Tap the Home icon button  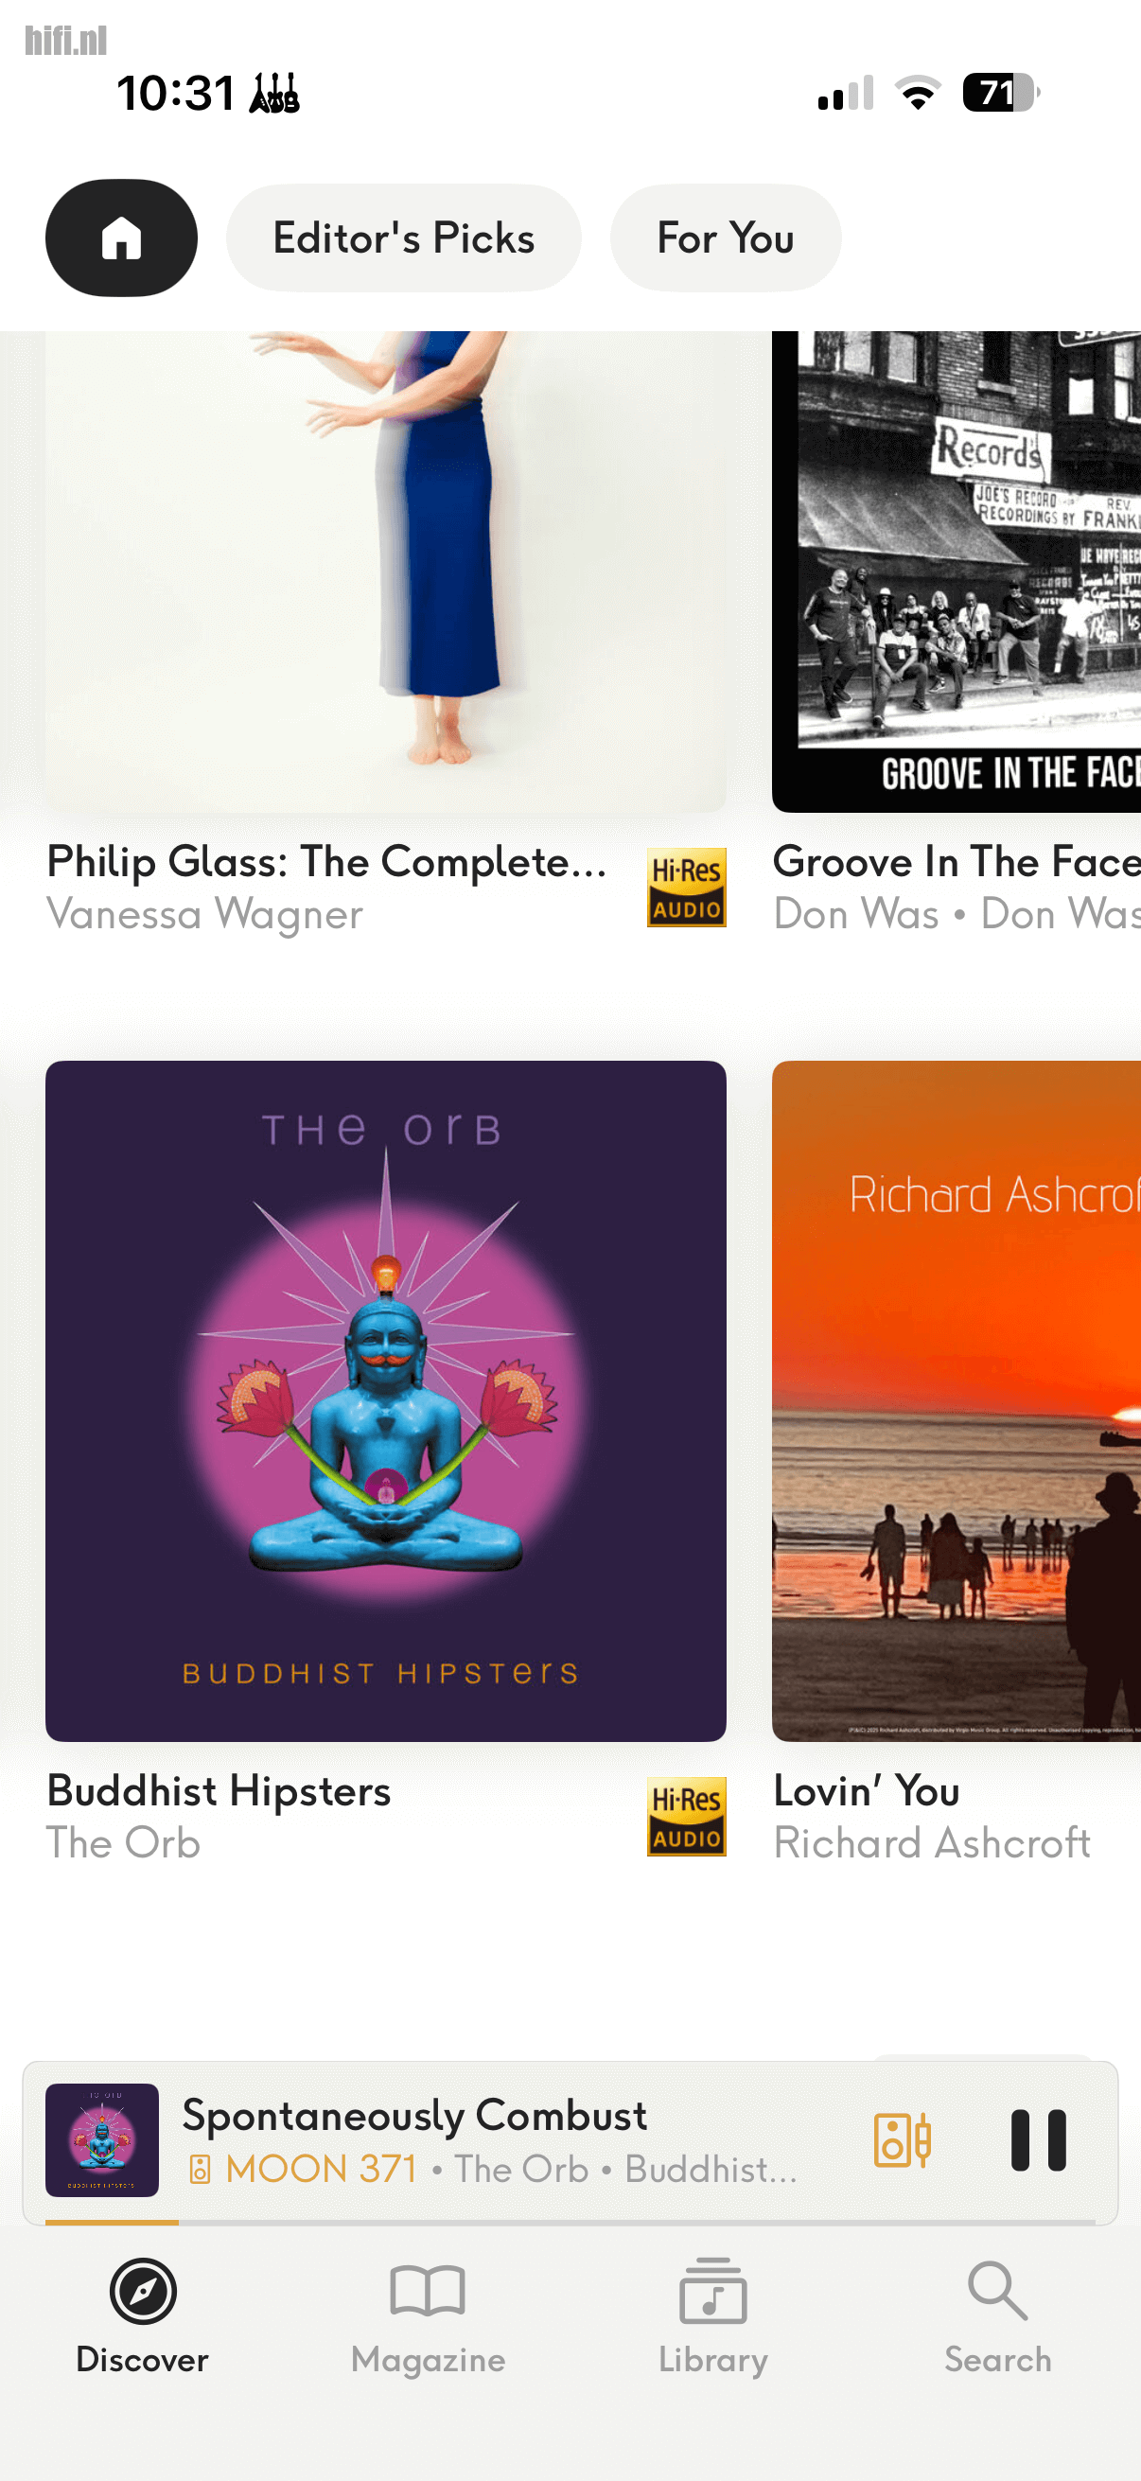click(x=121, y=238)
